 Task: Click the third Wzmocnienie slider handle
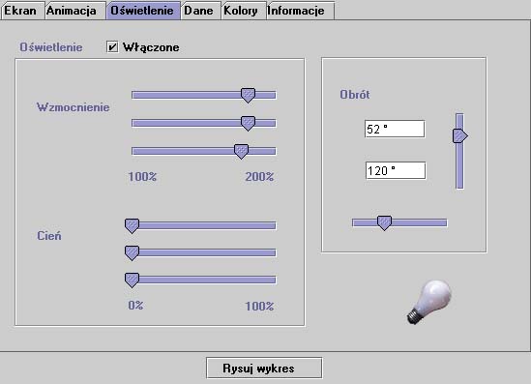pos(241,151)
